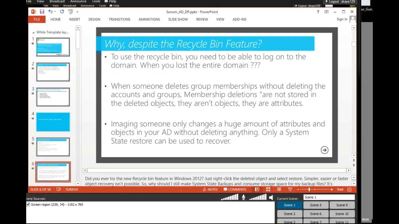399x224 pixels.
Task: Click the PowerPoint Help question mark icon
Action: (318, 12)
